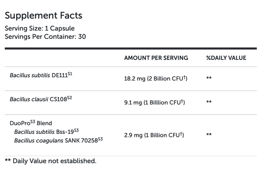Click the dagger footnote after 2 Billion CFU
Image resolution: width=263 pixels, height=171 pixels.
(185, 77)
